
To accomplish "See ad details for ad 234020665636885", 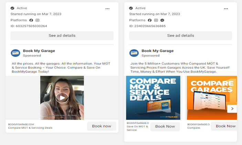I will (x=181, y=36).
